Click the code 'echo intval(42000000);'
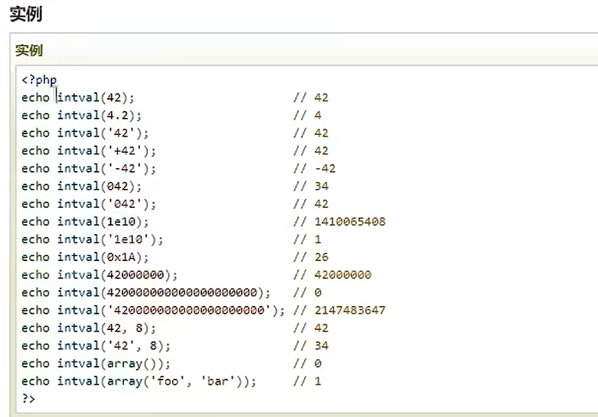 [99, 274]
